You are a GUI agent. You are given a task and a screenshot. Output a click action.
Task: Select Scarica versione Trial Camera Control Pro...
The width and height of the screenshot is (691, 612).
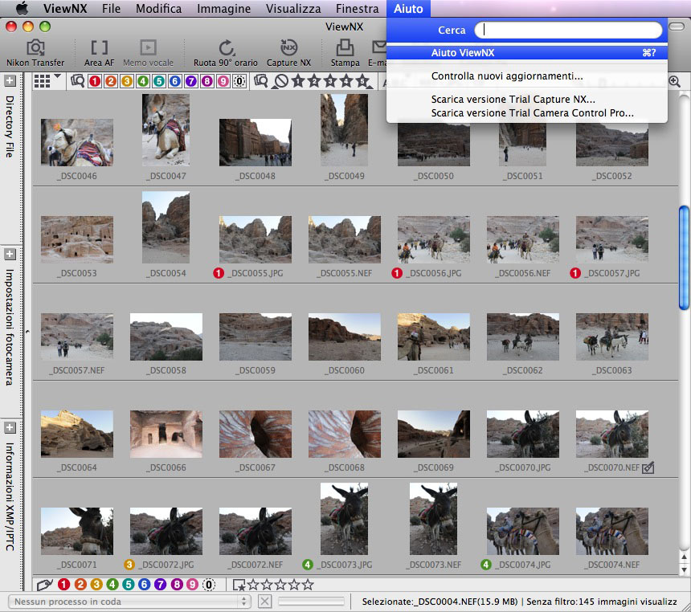pos(527,113)
